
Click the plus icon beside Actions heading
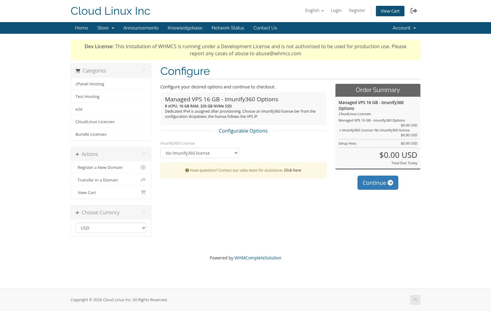[x=77, y=154]
